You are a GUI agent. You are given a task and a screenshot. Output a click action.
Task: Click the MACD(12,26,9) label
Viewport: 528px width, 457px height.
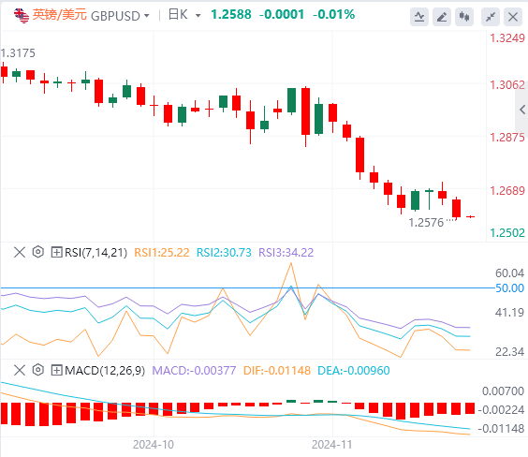coord(105,371)
